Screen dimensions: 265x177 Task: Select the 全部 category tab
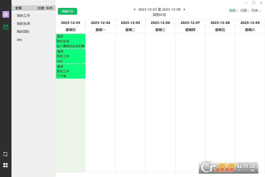click(x=18, y=8)
